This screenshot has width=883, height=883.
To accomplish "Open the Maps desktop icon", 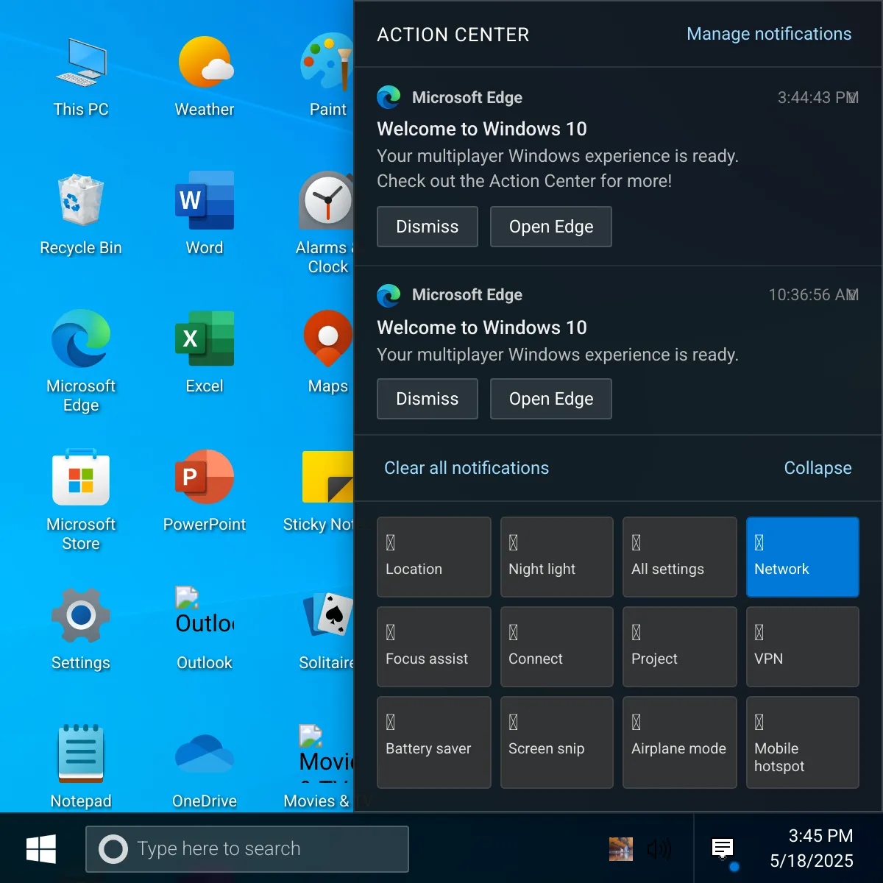I will pyautogui.click(x=328, y=353).
